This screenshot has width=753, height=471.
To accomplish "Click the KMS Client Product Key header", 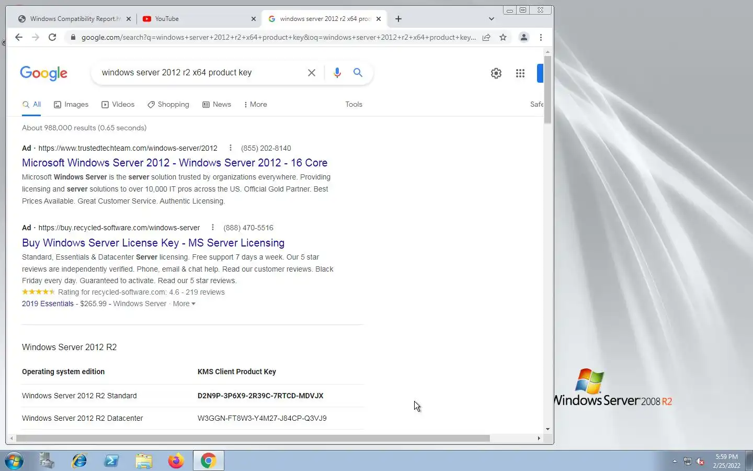I will (237, 372).
